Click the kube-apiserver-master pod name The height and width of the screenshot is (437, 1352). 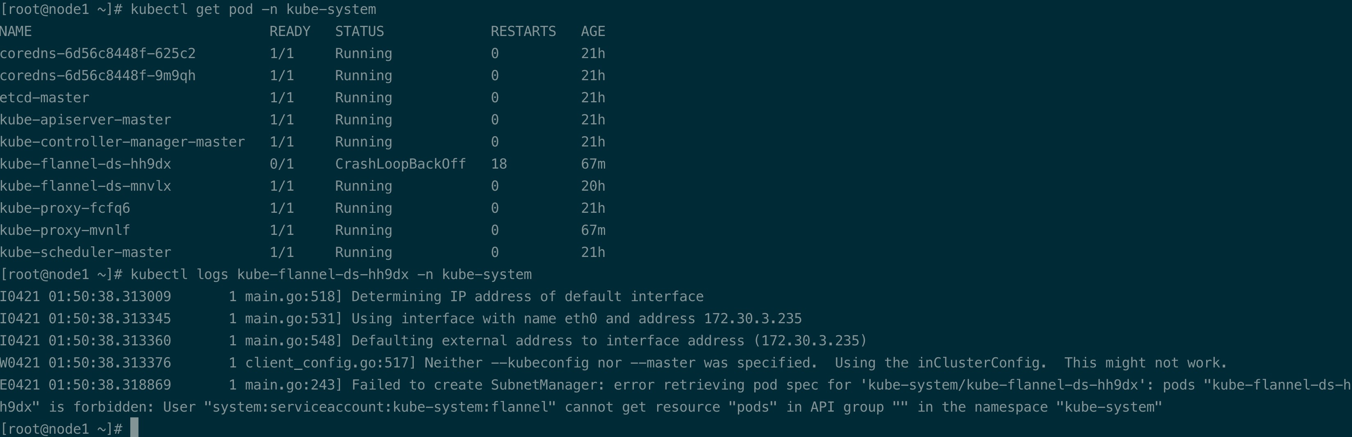point(86,120)
